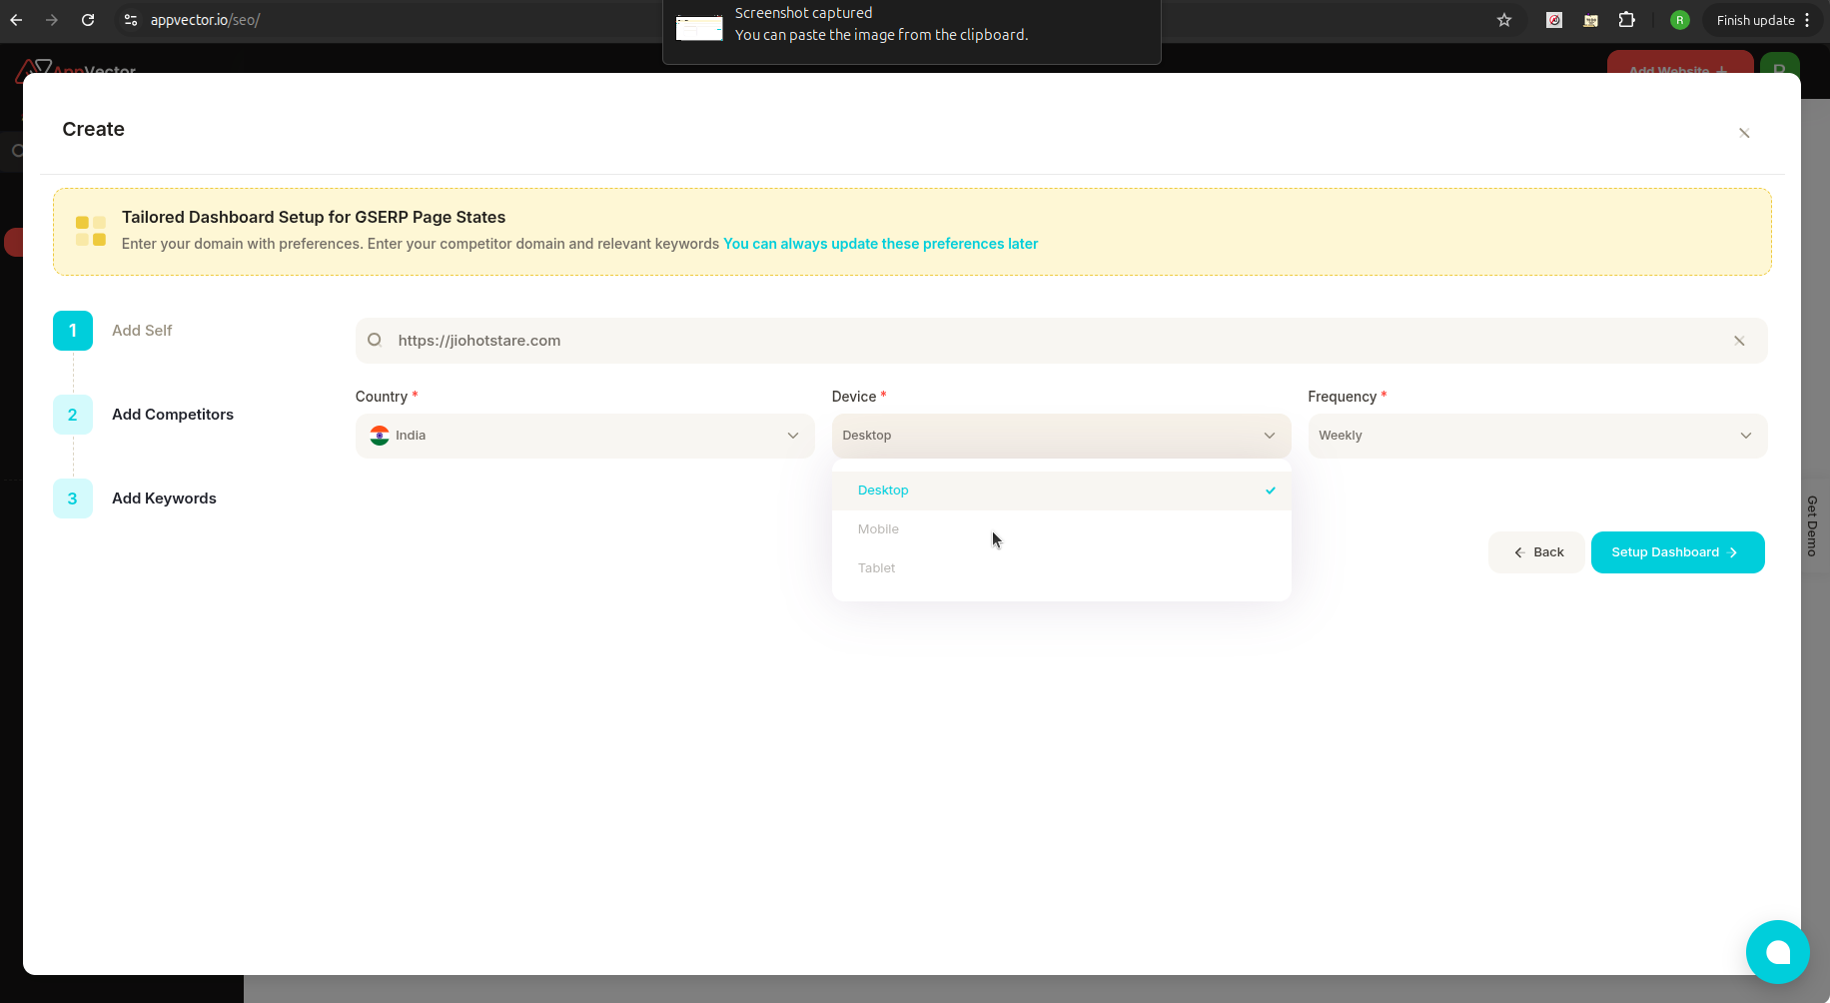This screenshot has width=1830, height=1003.
Task: Select Tablet in the Device dropdown
Action: pos(875,567)
